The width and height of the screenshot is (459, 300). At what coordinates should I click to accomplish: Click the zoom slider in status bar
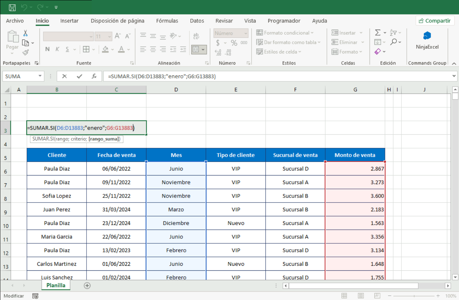tap(414, 296)
